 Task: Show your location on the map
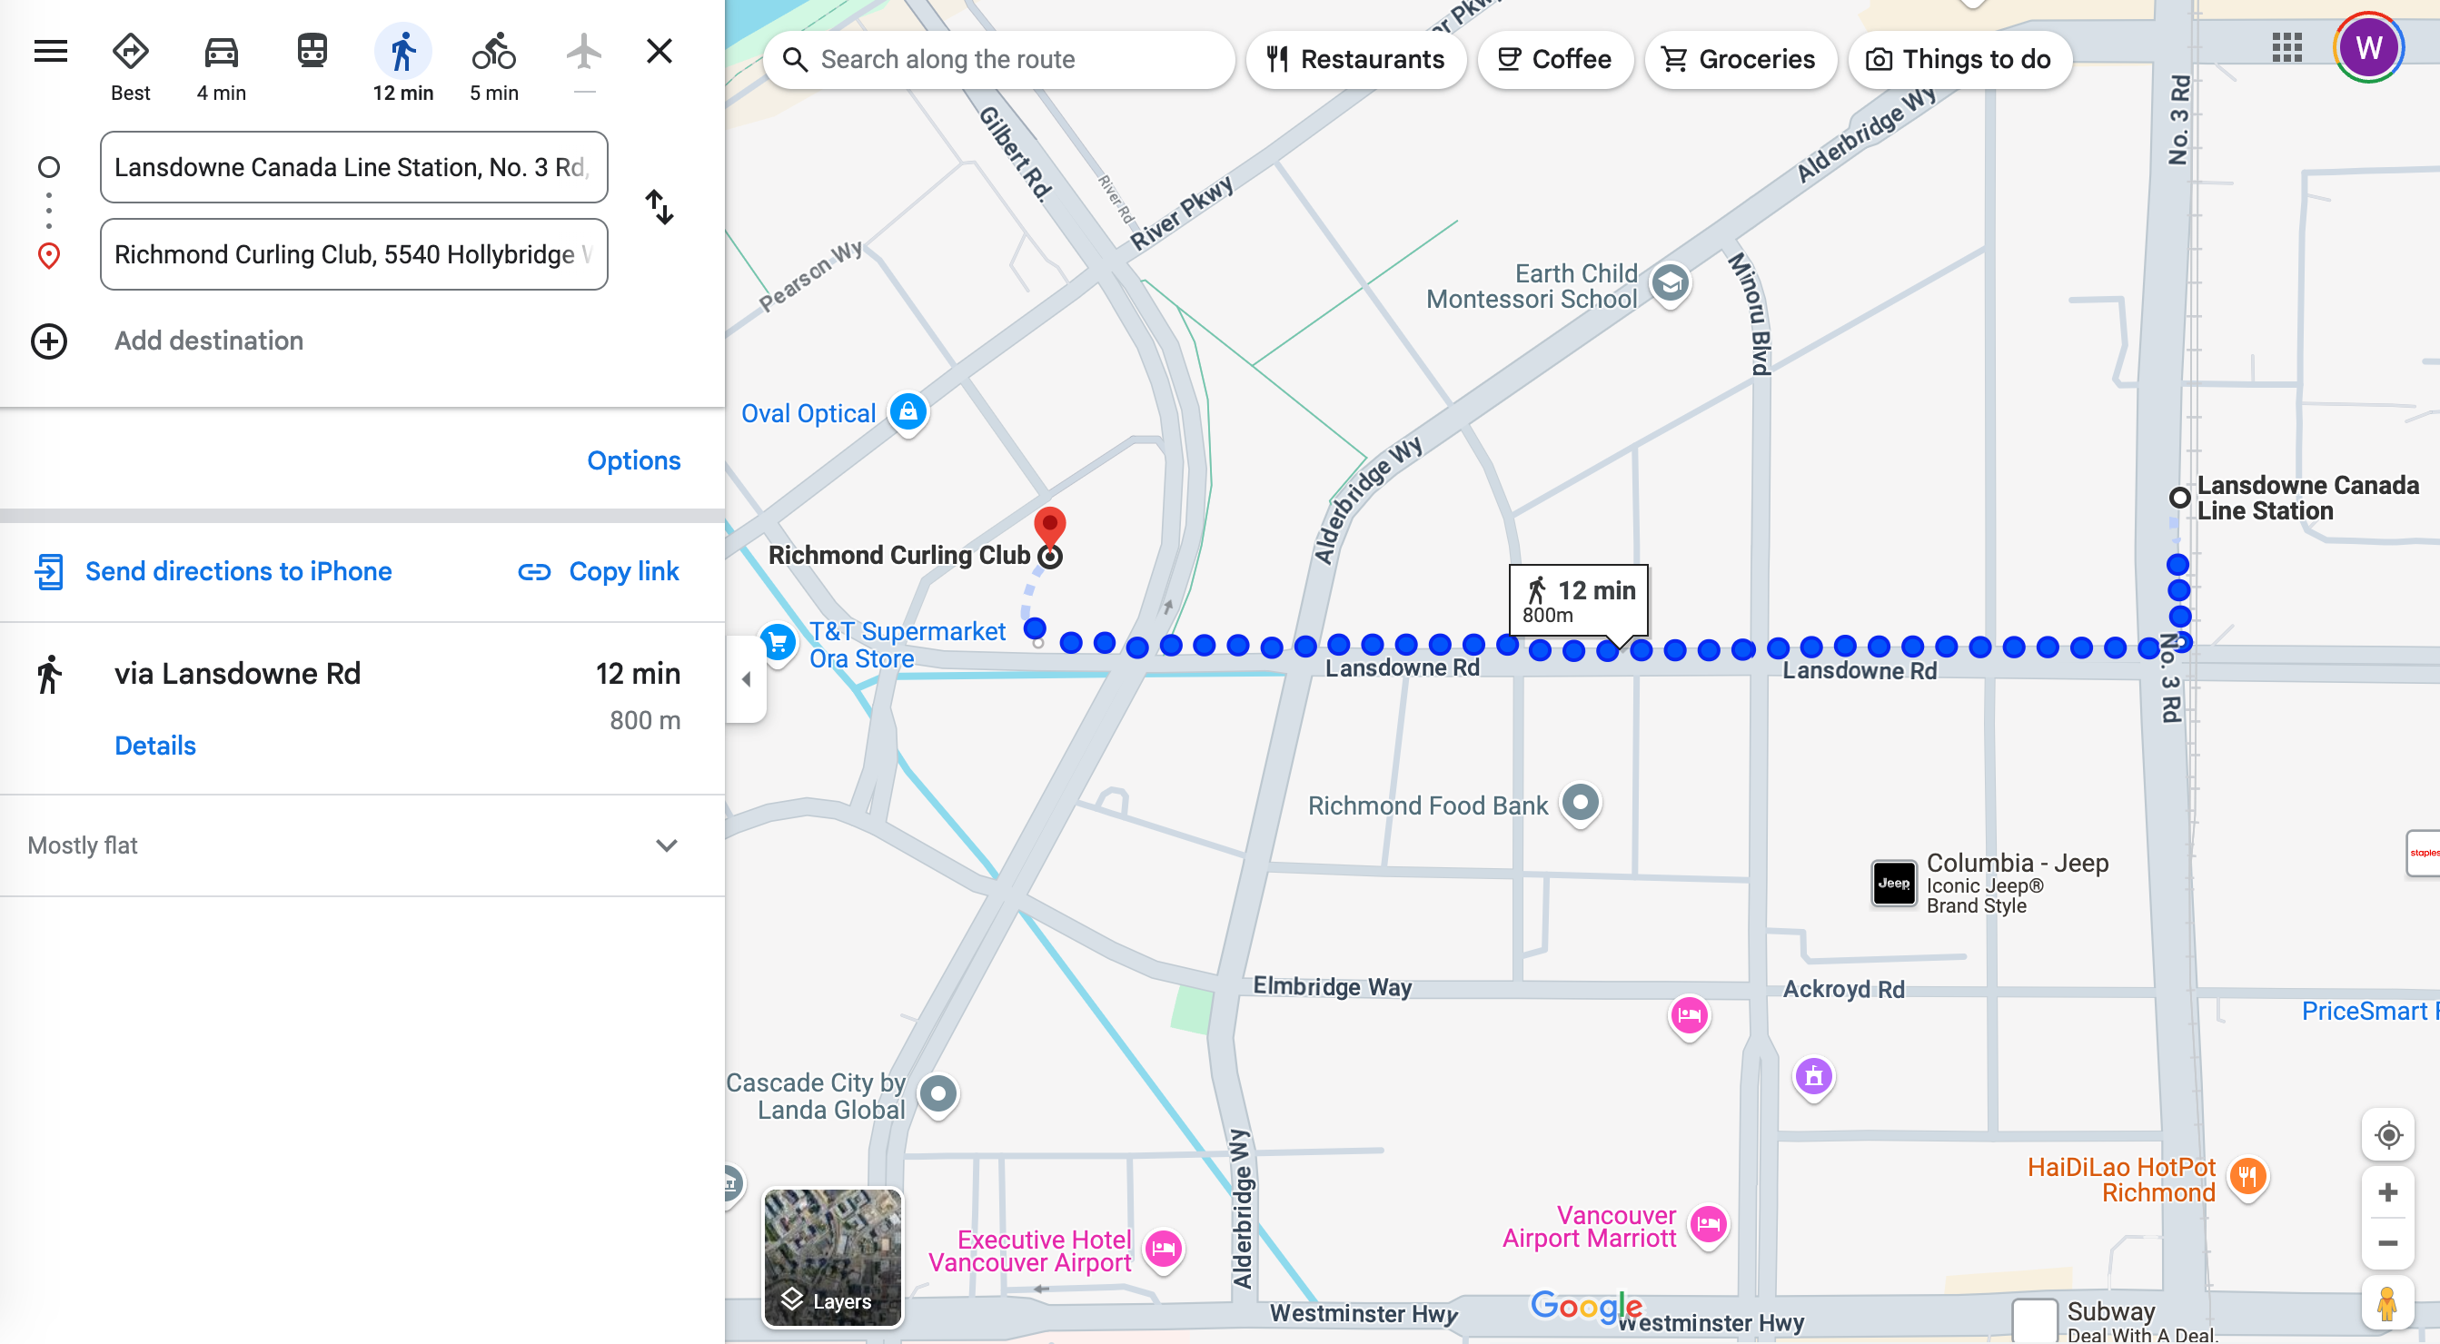coord(2387,1134)
